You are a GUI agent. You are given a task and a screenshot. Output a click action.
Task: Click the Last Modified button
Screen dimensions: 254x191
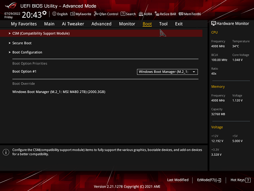point(178,180)
